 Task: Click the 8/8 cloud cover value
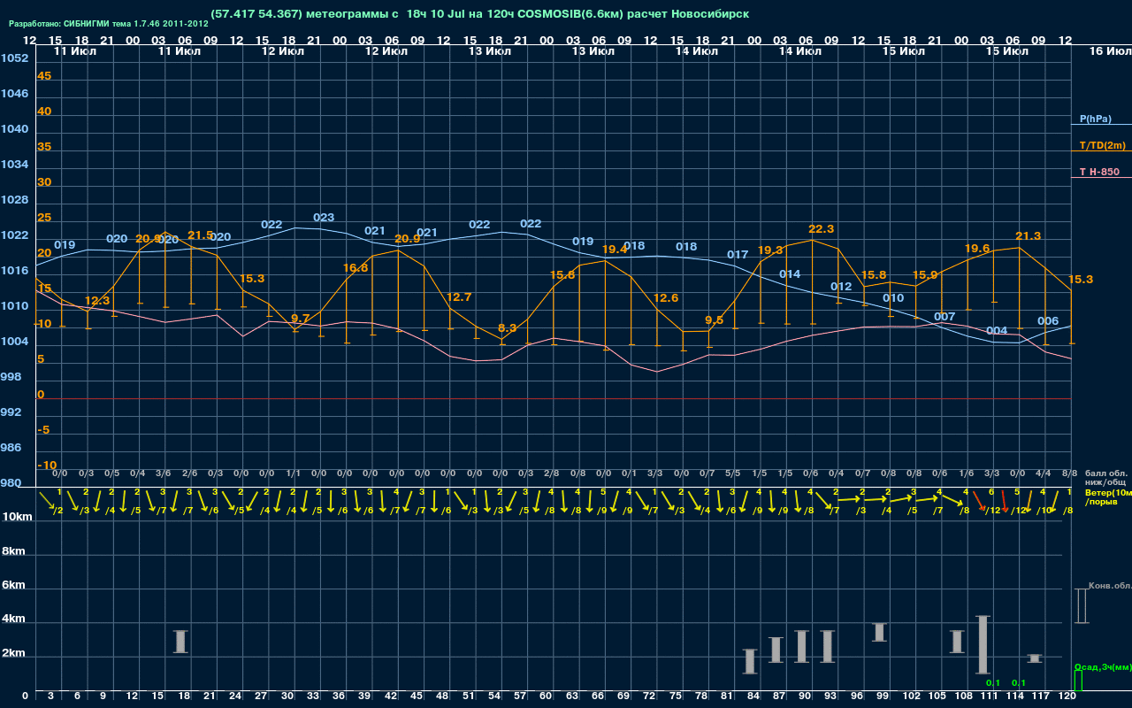pos(1069,474)
